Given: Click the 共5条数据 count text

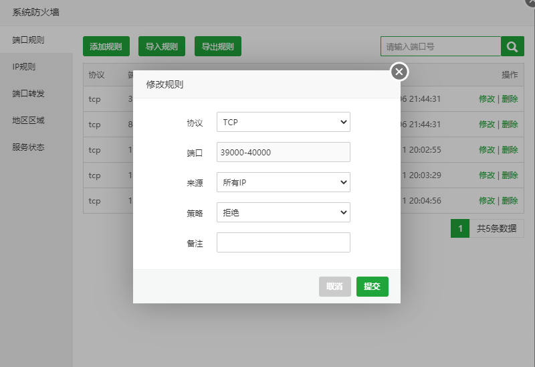Looking at the screenshot, I should point(496,228).
